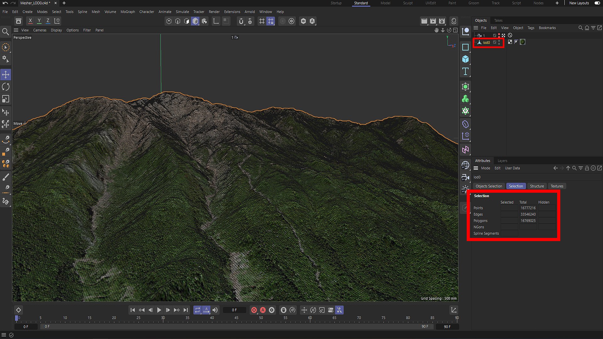Click the New Layouts button
This screenshot has width=603, height=339.
(x=579, y=3)
